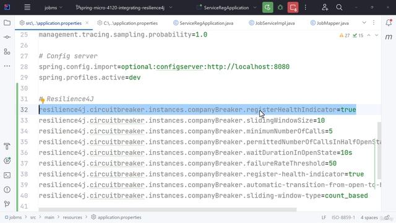The image size is (396, 223).
Task: Open Code With Me add user icon
Action: coord(325,7)
